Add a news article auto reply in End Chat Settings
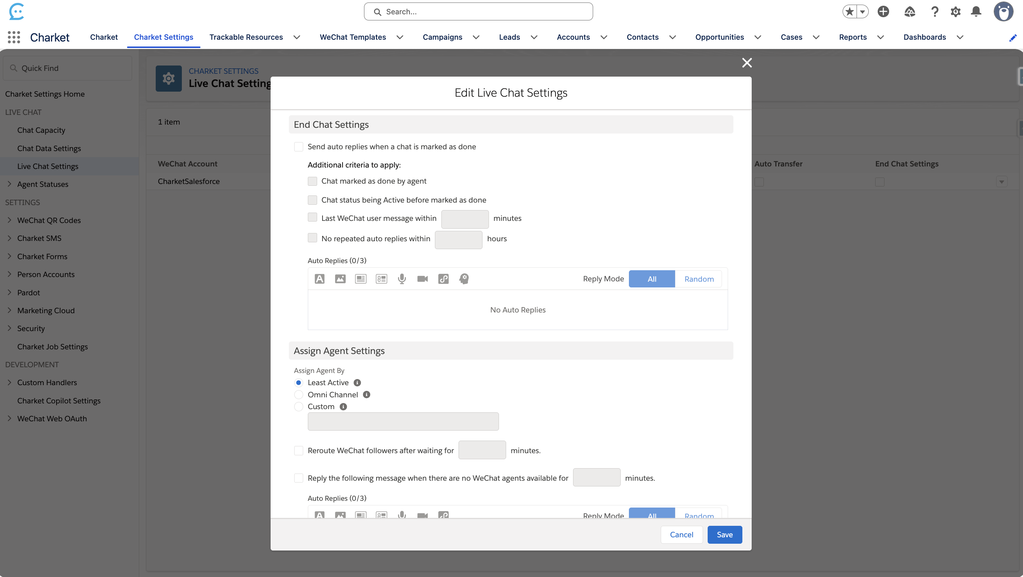This screenshot has height=577, width=1023. (360, 279)
